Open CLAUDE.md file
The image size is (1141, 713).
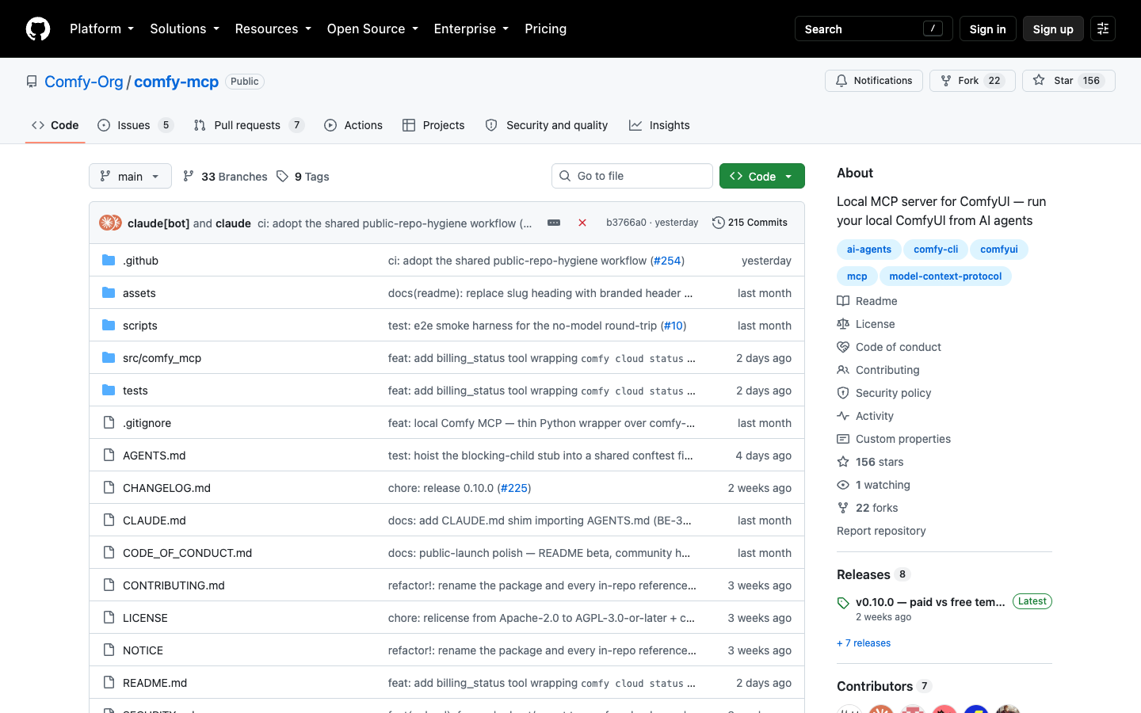[x=154, y=520]
